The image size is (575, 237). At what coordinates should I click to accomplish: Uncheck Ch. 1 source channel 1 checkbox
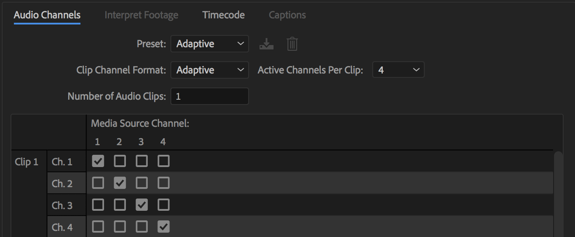point(98,161)
